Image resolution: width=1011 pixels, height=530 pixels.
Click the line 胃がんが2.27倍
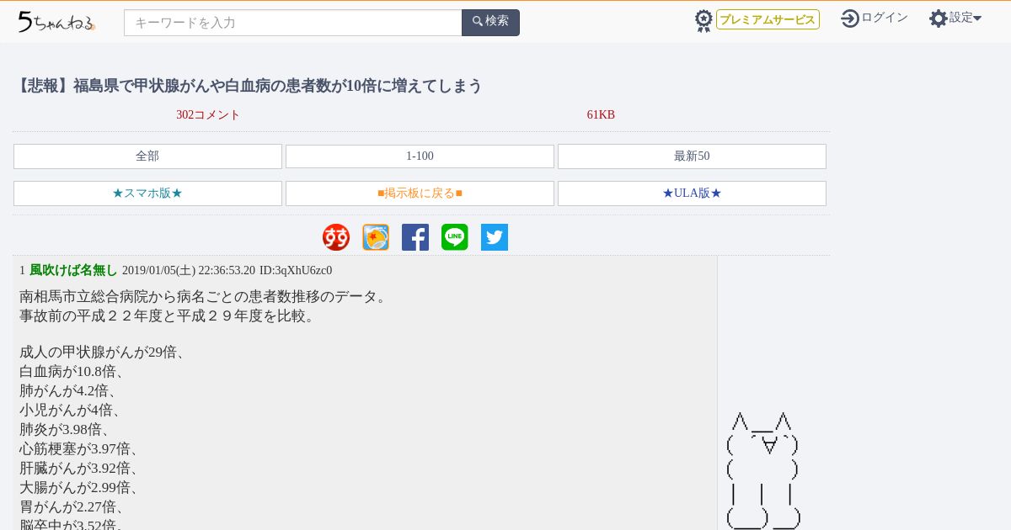[x=72, y=507]
